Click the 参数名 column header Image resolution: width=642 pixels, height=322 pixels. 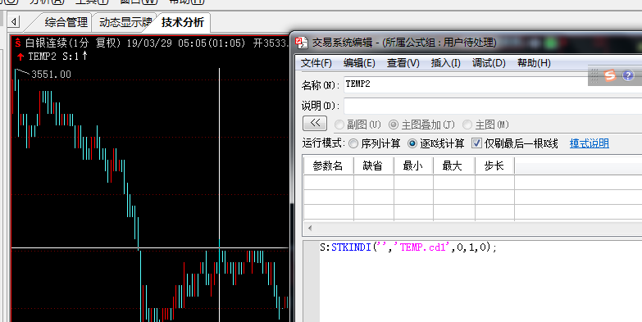click(328, 166)
